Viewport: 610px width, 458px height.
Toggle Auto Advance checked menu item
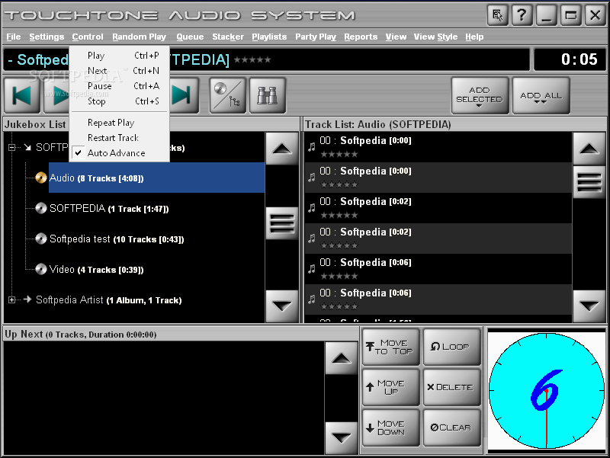(x=120, y=153)
